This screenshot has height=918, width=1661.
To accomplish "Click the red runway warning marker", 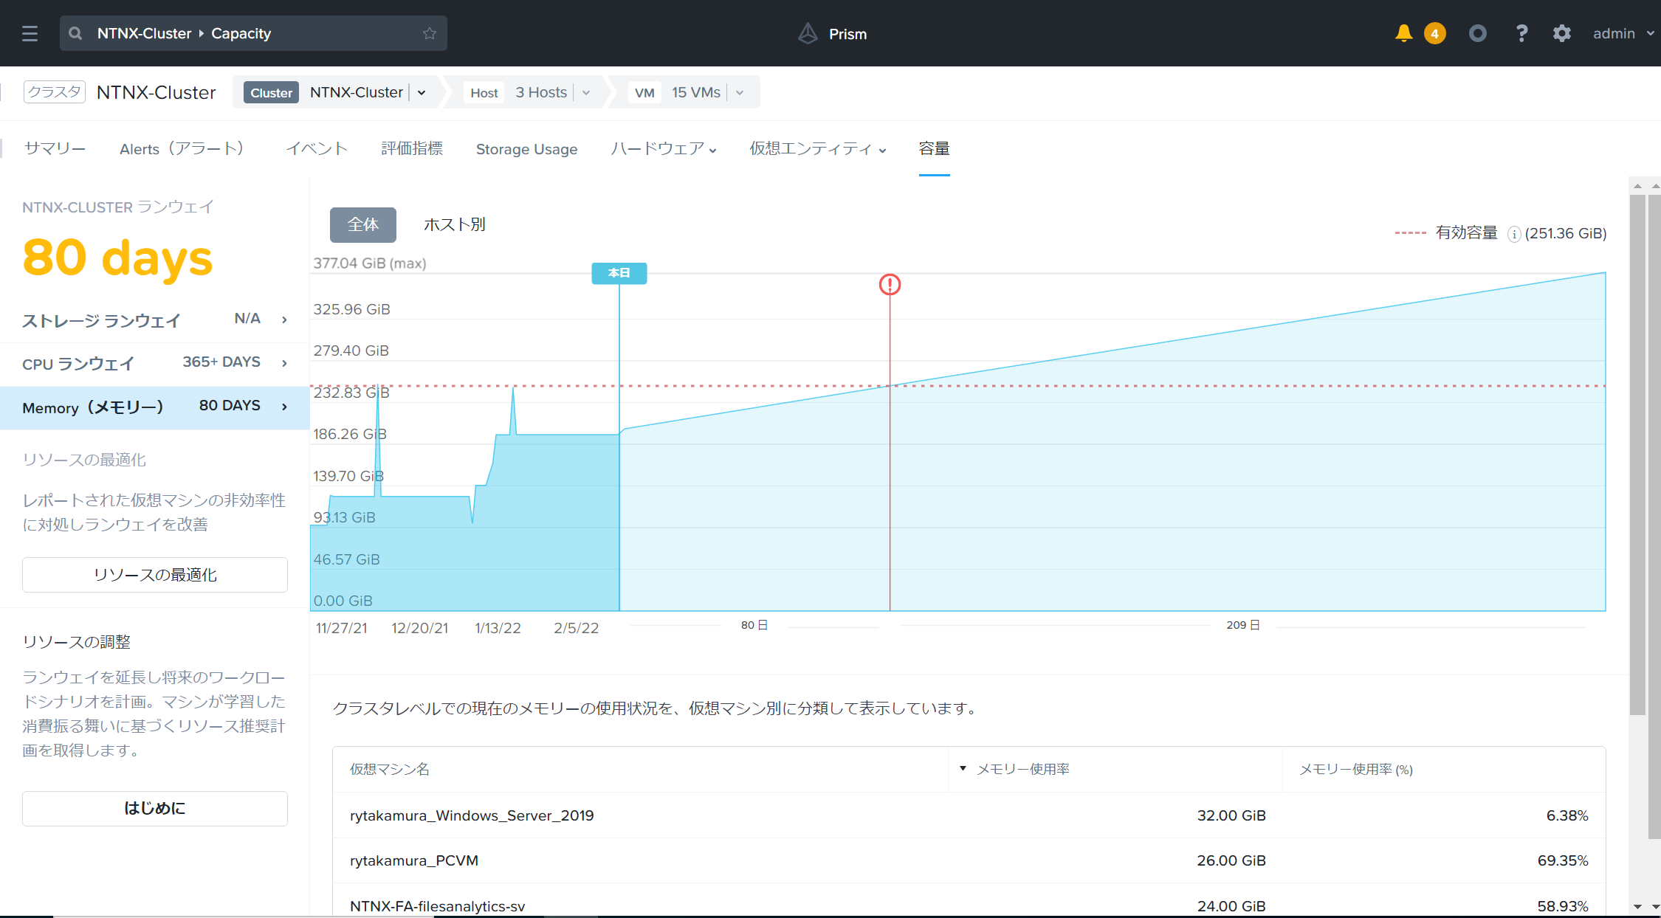I will (x=890, y=284).
